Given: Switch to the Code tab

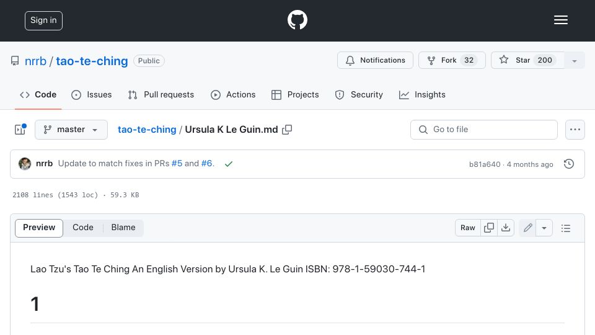Looking at the screenshot, I should [38, 94].
